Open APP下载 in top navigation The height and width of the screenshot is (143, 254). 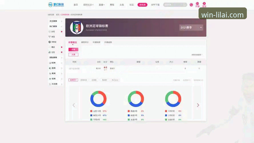click(155, 5)
